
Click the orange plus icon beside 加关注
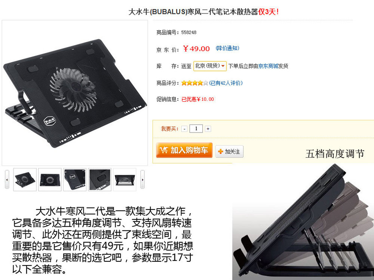[221, 152]
